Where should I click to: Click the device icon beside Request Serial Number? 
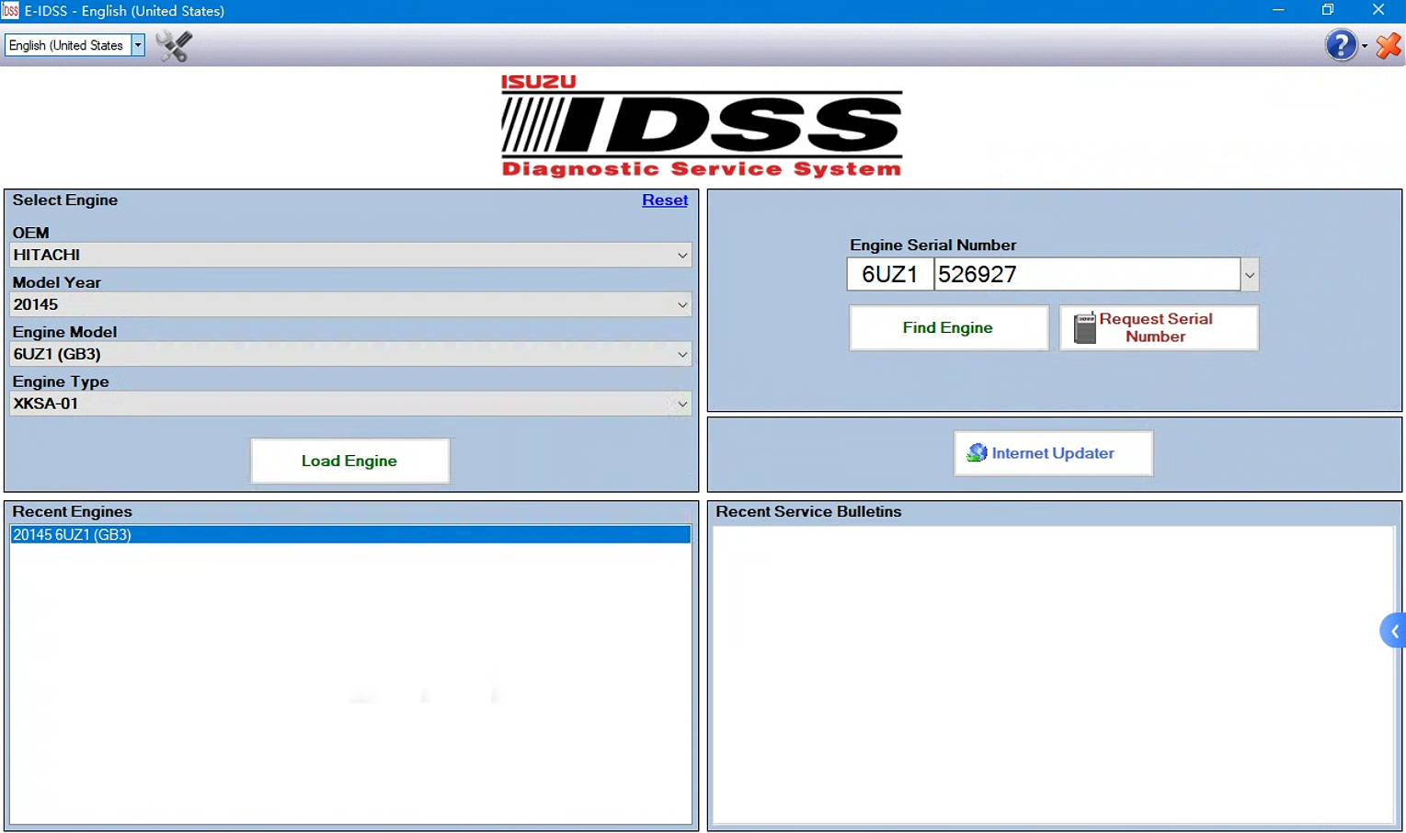[1085, 328]
